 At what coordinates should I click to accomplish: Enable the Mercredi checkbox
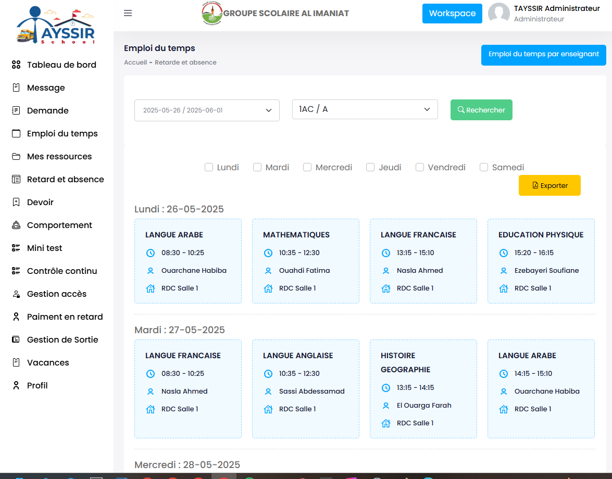(x=307, y=167)
